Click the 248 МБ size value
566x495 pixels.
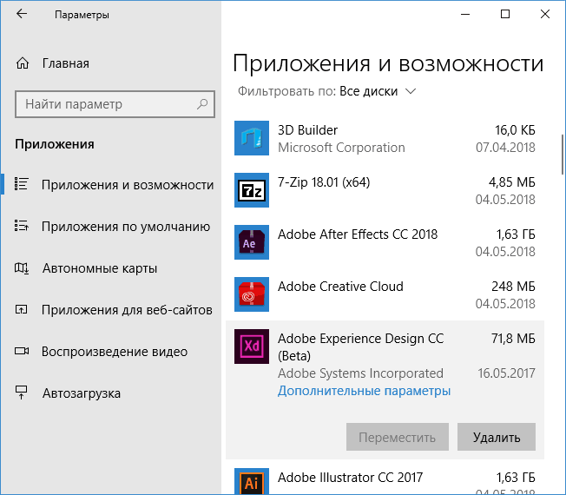tap(513, 287)
